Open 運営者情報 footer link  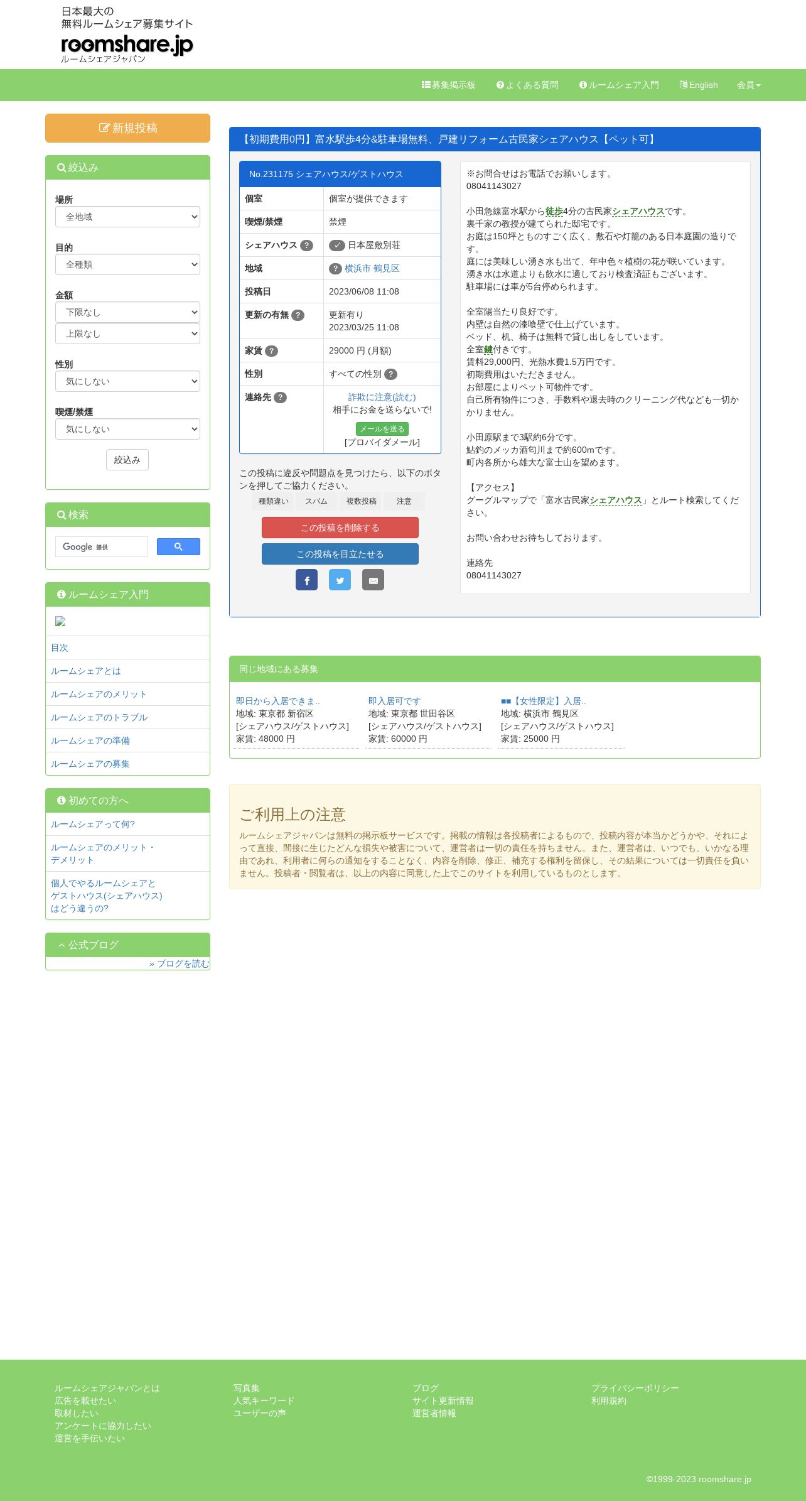pyautogui.click(x=434, y=1413)
